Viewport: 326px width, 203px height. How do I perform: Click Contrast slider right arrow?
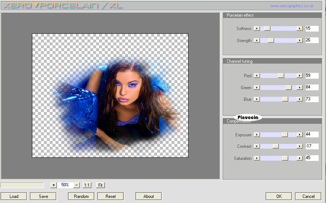(300, 146)
